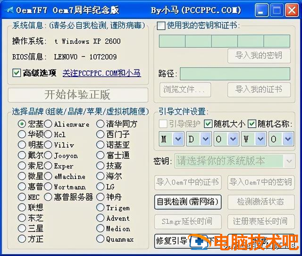Click the 开始体验正版 button
302x256 pixels.
click(78, 95)
